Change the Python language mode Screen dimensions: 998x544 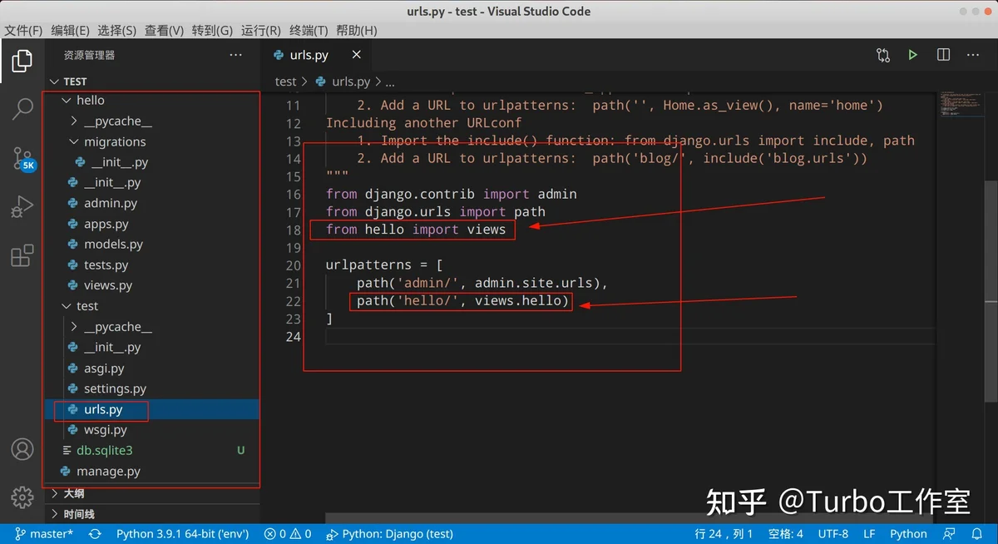(x=908, y=534)
